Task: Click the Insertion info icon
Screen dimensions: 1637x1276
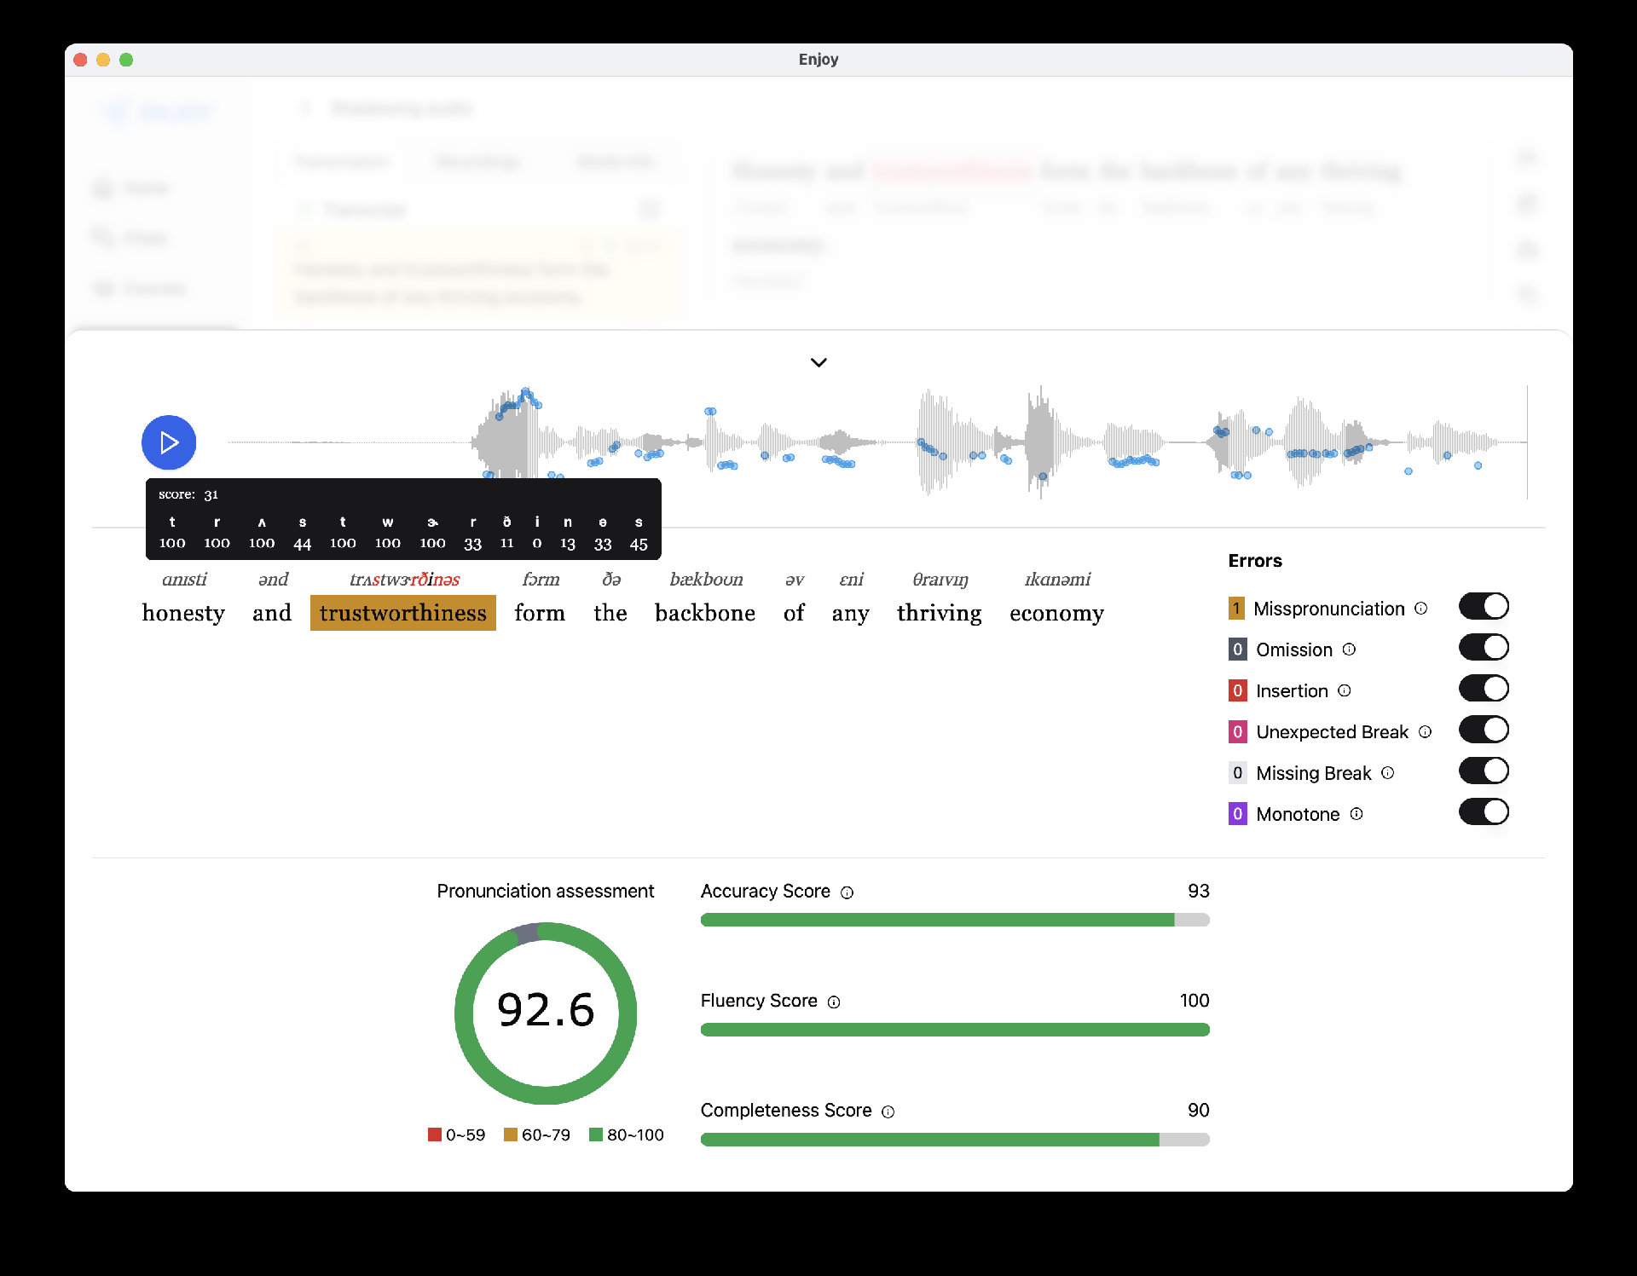Action: pos(1345,690)
